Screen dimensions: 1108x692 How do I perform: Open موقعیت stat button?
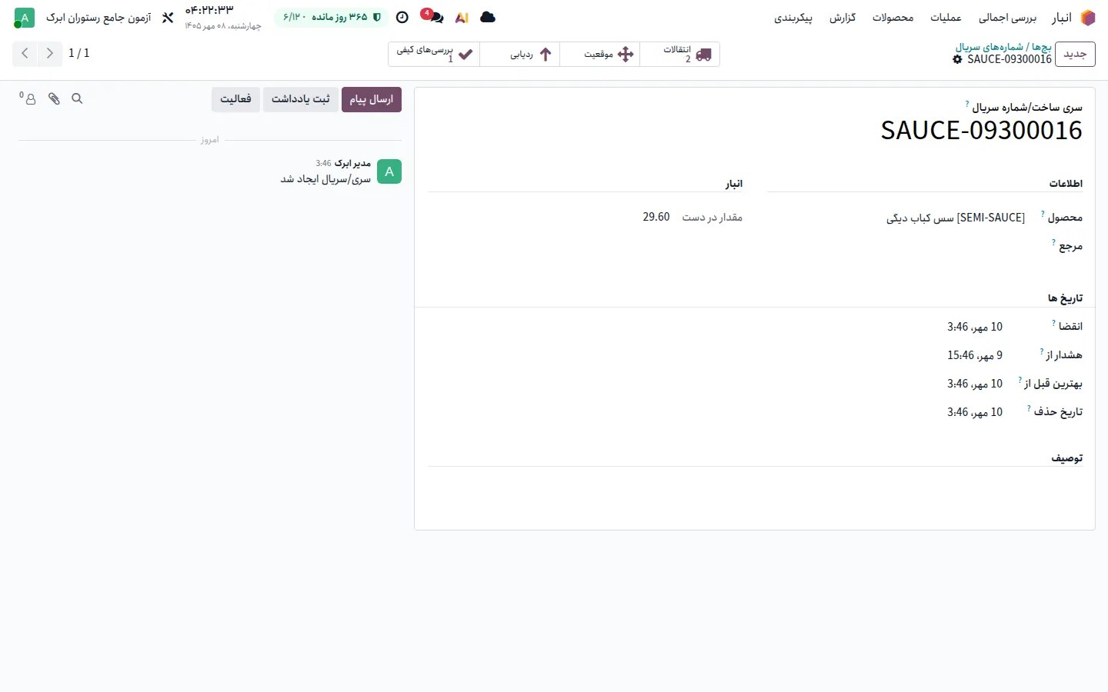click(600, 54)
